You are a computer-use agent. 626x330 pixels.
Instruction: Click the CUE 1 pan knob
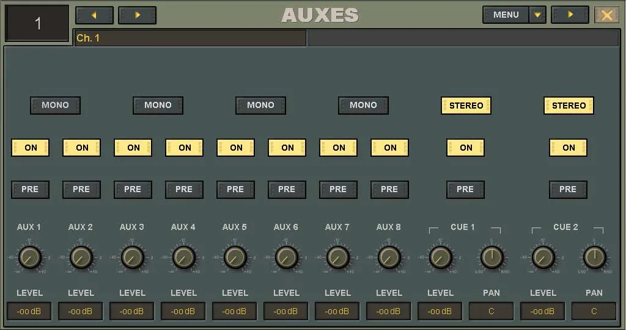(492, 257)
